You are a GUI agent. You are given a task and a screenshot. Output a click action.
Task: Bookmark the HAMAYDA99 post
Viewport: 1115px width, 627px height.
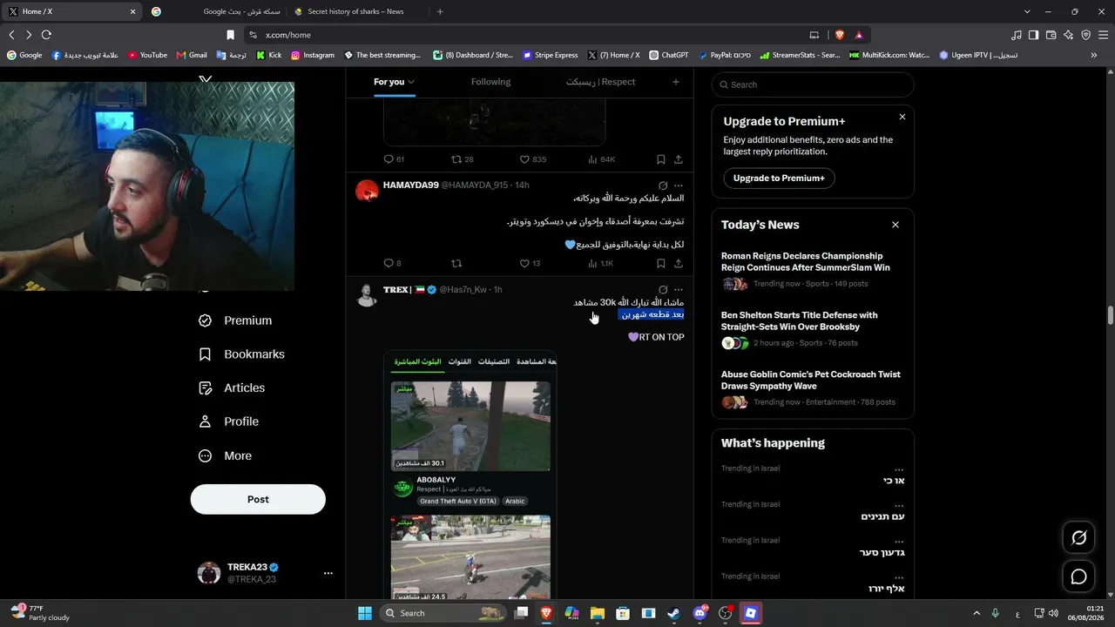pyautogui.click(x=661, y=263)
